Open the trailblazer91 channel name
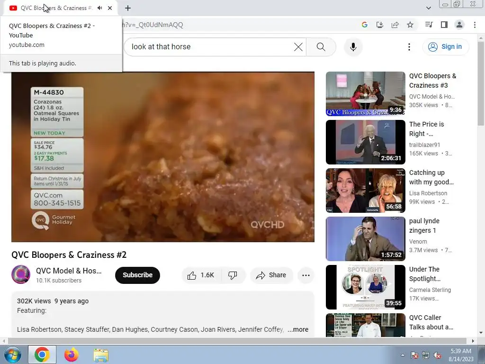Image resolution: width=485 pixels, height=364 pixels. point(425,145)
